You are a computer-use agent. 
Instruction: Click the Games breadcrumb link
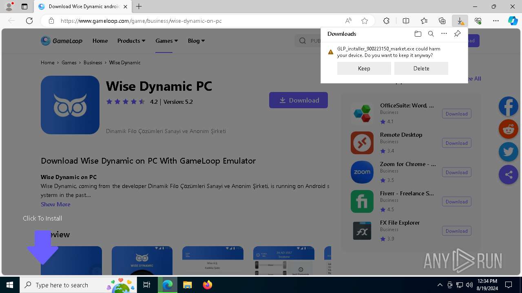point(69,63)
